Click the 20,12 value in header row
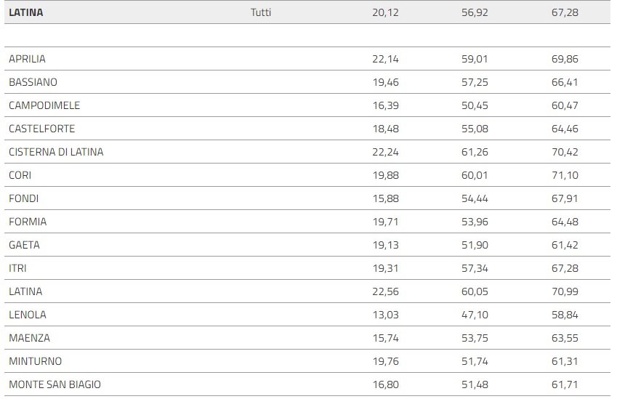This screenshot has height=399, width=617. 385,12
